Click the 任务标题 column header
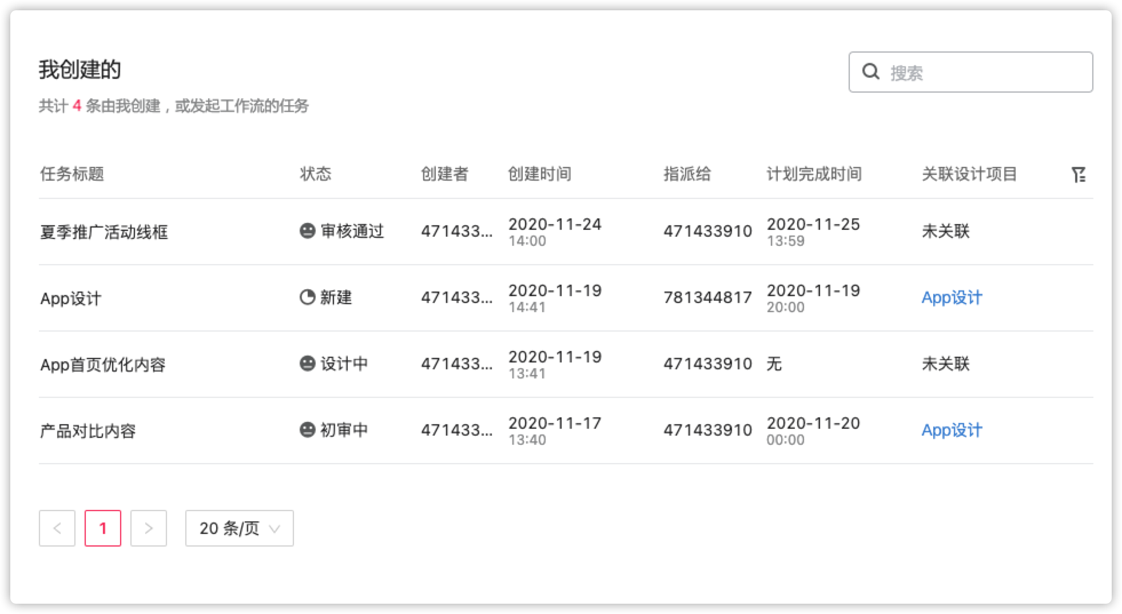The height and width of the screenshot is (614, 1122). [x=72, y=174]
